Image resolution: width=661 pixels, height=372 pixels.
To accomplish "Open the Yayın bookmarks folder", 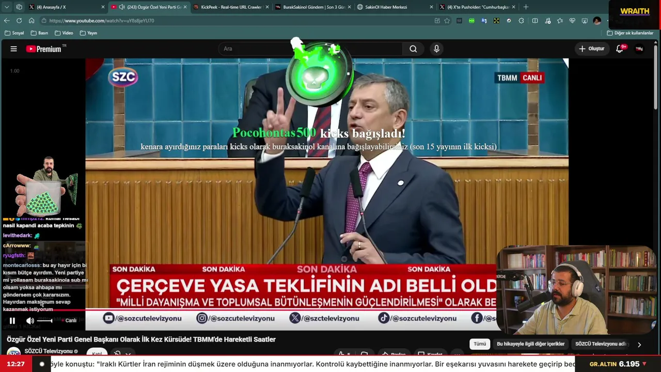I will (x=88, y=33).
